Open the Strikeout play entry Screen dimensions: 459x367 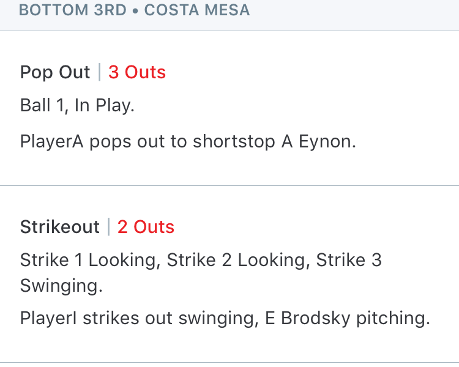point(229,274)
